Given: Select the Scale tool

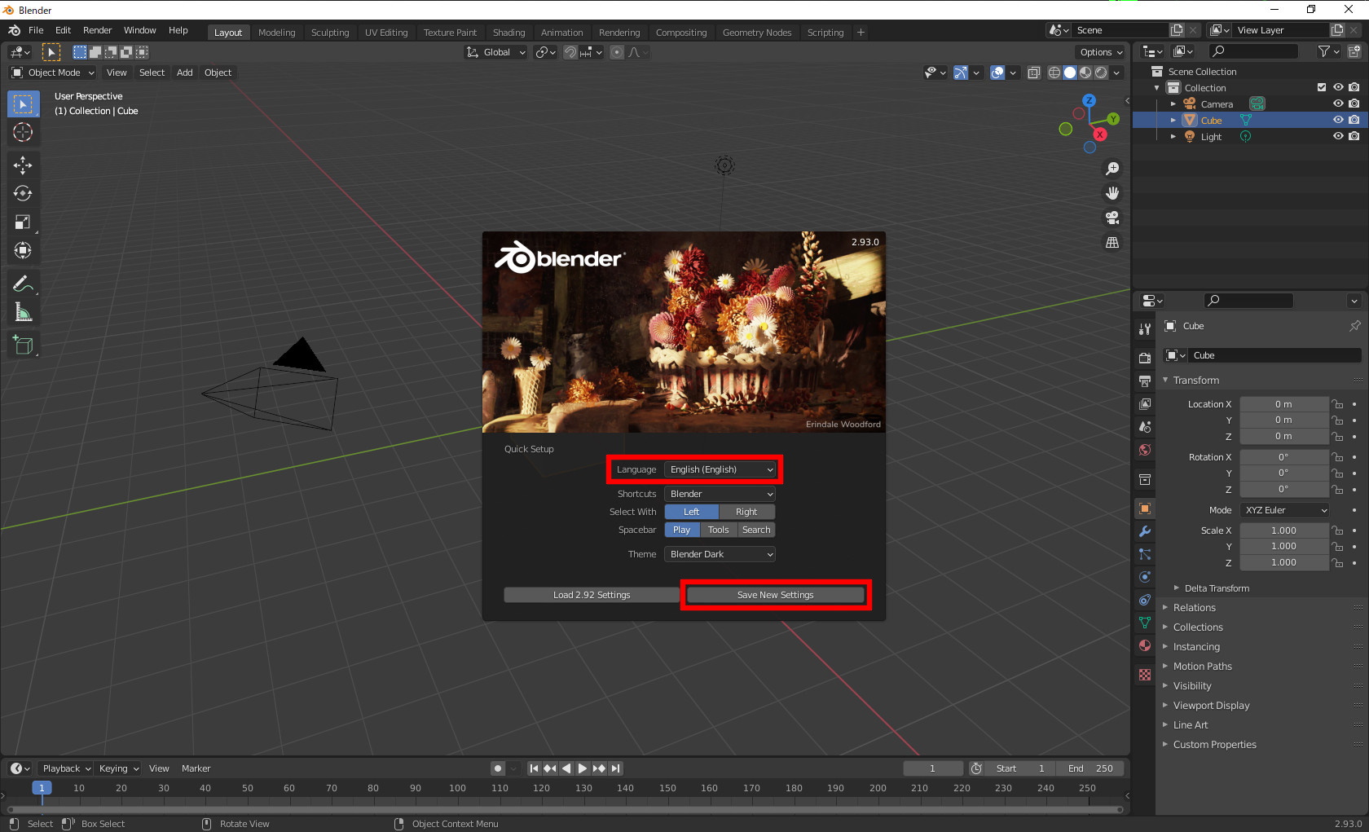Looking at the screenshot, I should (23, 222).
